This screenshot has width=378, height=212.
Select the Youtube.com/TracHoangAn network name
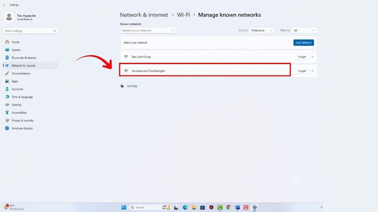coord(148,71)
